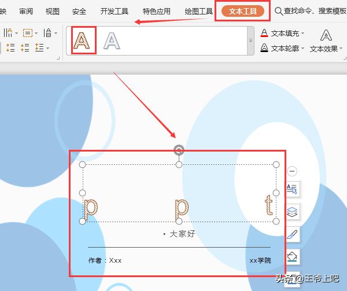The height and width of the screenshot is (291, 347).
Task: Switch to the 审阅 tab
Action: (26, 11)
